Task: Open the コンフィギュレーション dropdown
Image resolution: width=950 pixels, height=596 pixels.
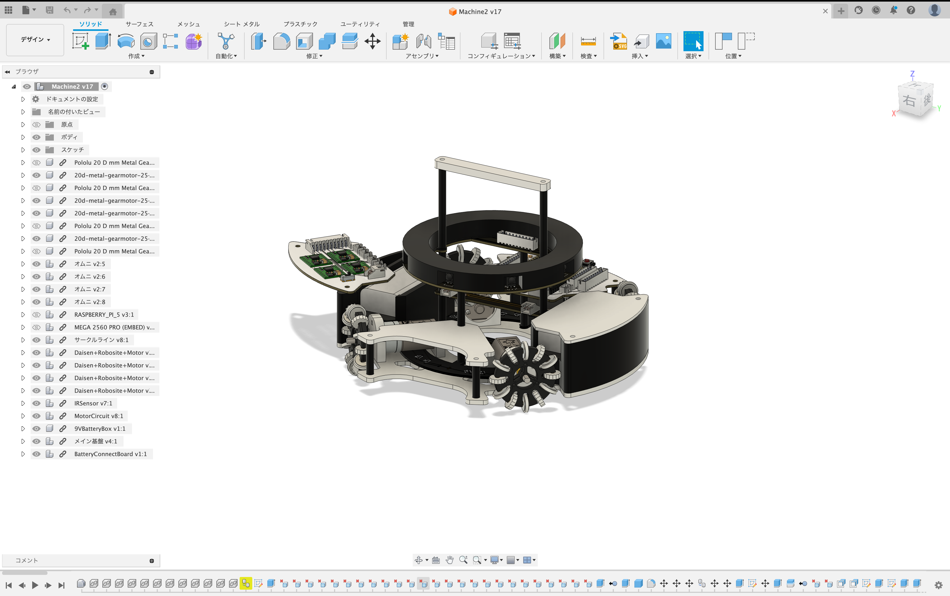Action: coord(501,56)
